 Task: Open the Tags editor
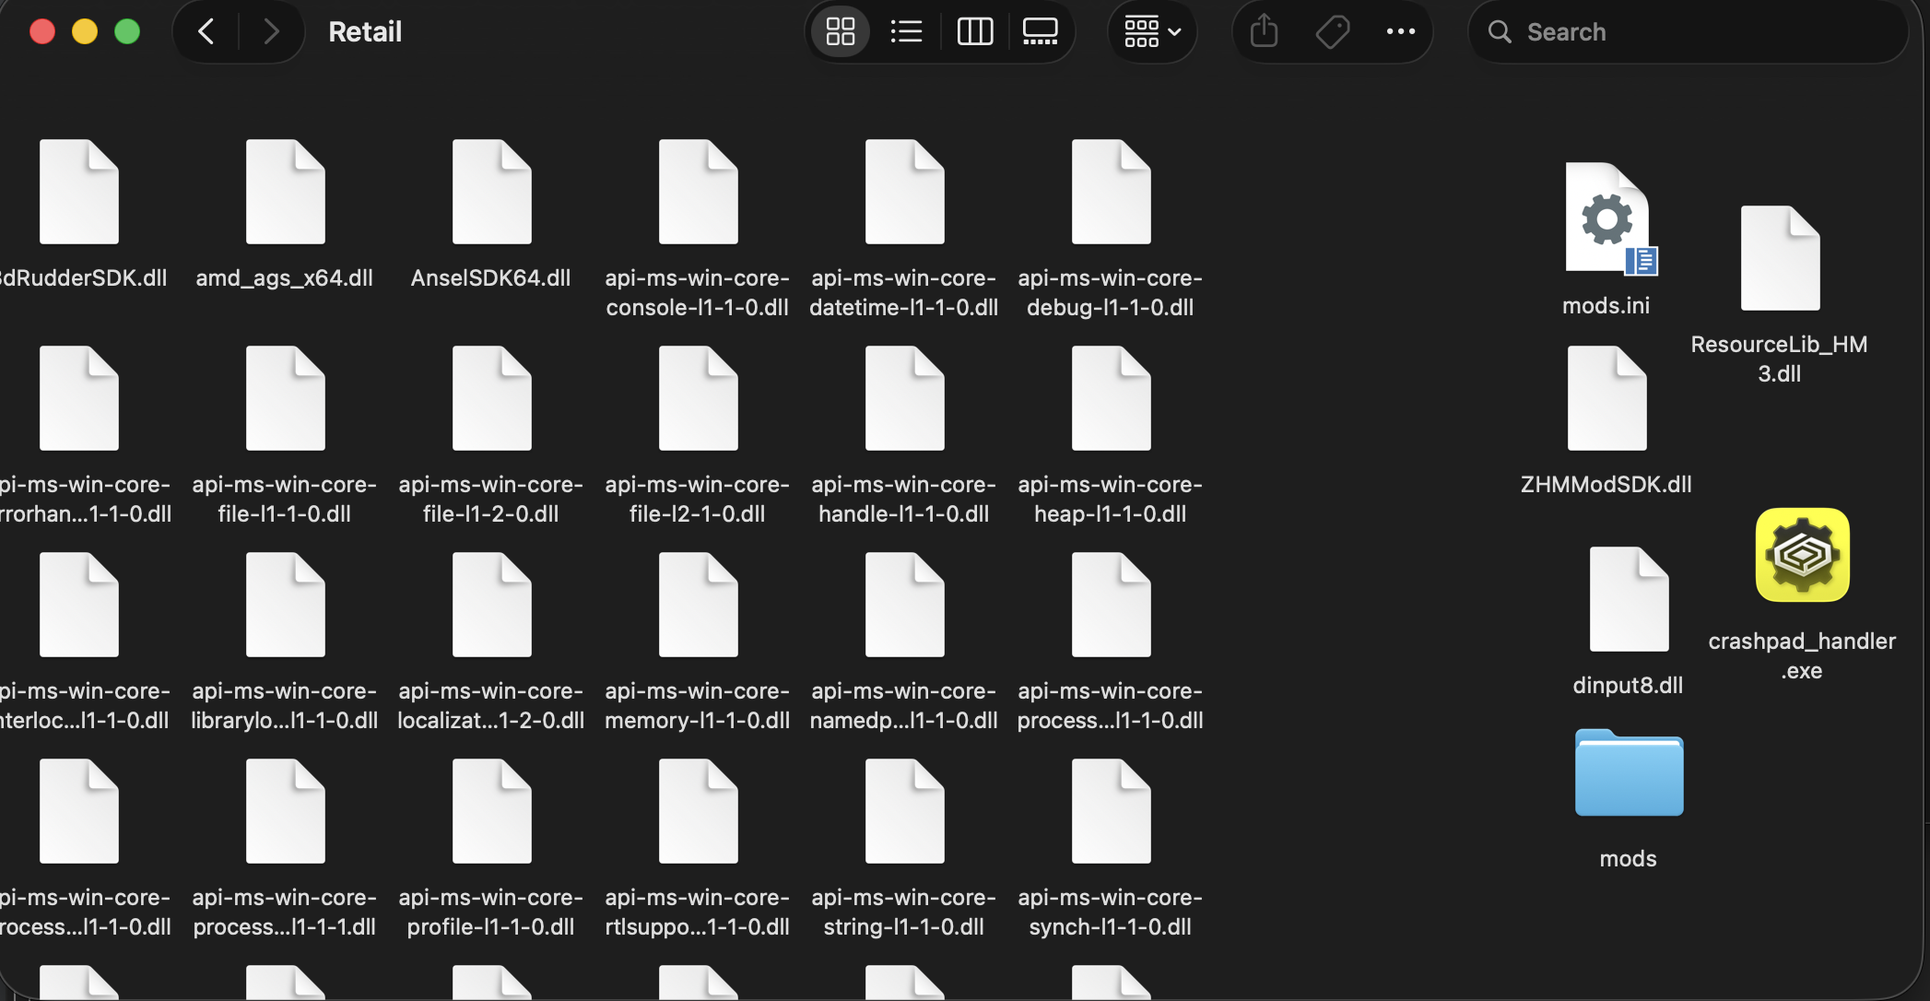(x=1331, y=30)
